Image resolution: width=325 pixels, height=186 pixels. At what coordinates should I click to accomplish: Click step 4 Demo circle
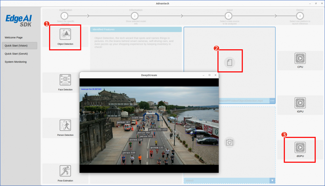300,16
